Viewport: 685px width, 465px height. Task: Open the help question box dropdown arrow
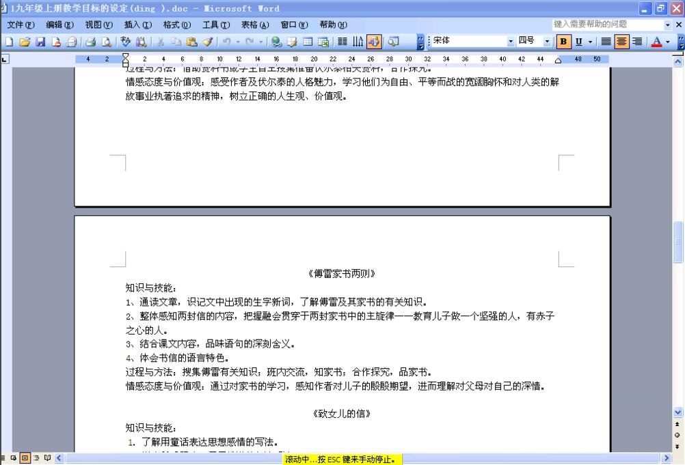(667, 25)
